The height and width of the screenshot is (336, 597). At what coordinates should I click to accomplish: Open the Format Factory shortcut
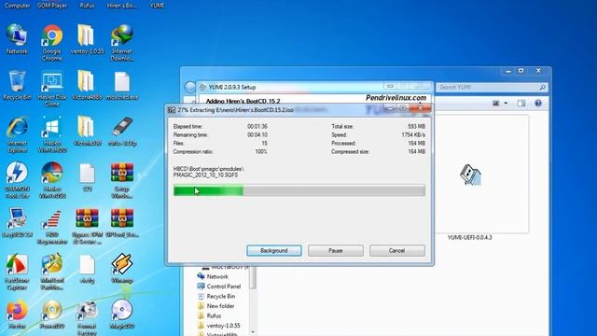87,317
